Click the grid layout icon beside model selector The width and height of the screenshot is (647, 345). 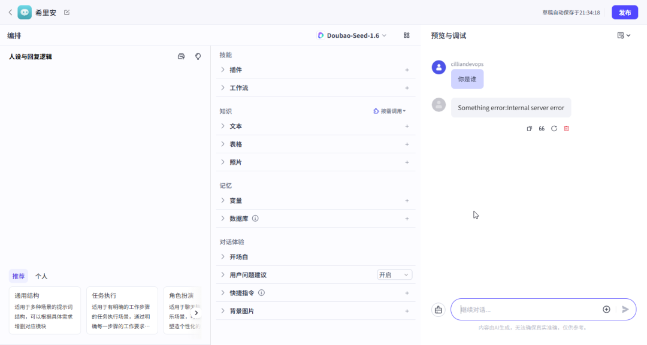[407, 35]
